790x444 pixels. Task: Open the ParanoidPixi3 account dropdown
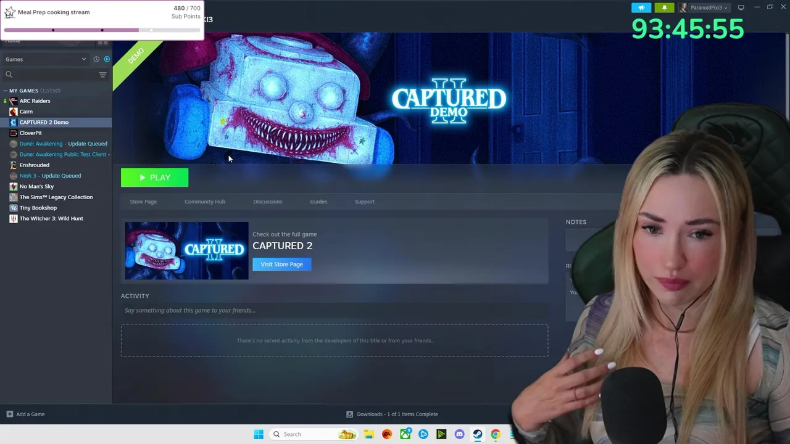click(x=708, y=7)
